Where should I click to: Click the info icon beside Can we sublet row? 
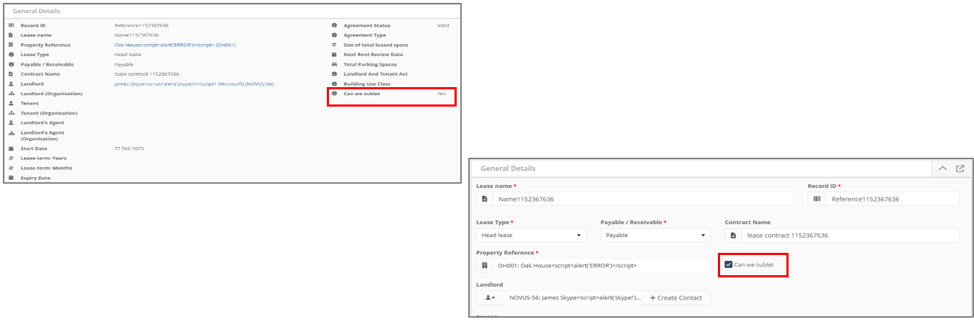[x=334, y=94]
